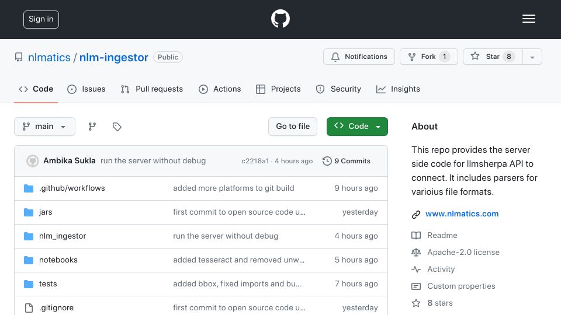Expand the Star lists dropdown arrow
561x315 pixels.
tap(532, 57)
